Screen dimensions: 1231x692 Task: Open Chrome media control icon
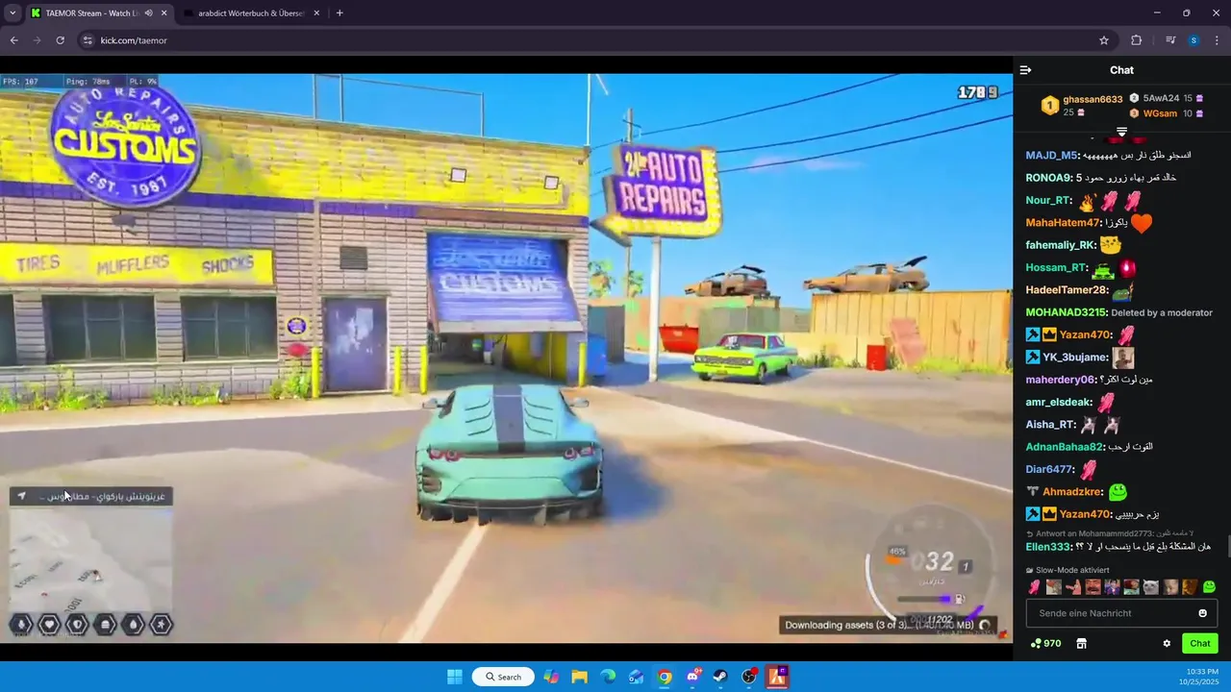[1170, 40]
